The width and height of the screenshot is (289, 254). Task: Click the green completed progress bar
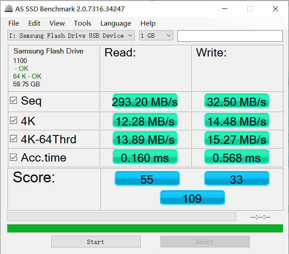[145, 228]
